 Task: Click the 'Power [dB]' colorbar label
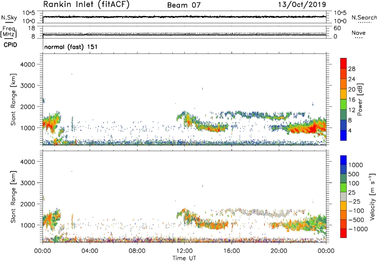tap(360, 99)
